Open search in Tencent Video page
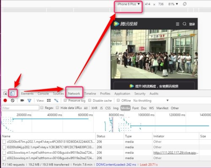The height and width of the screenshot is (168, 211). pyautogui.click(x=184, y=24)
